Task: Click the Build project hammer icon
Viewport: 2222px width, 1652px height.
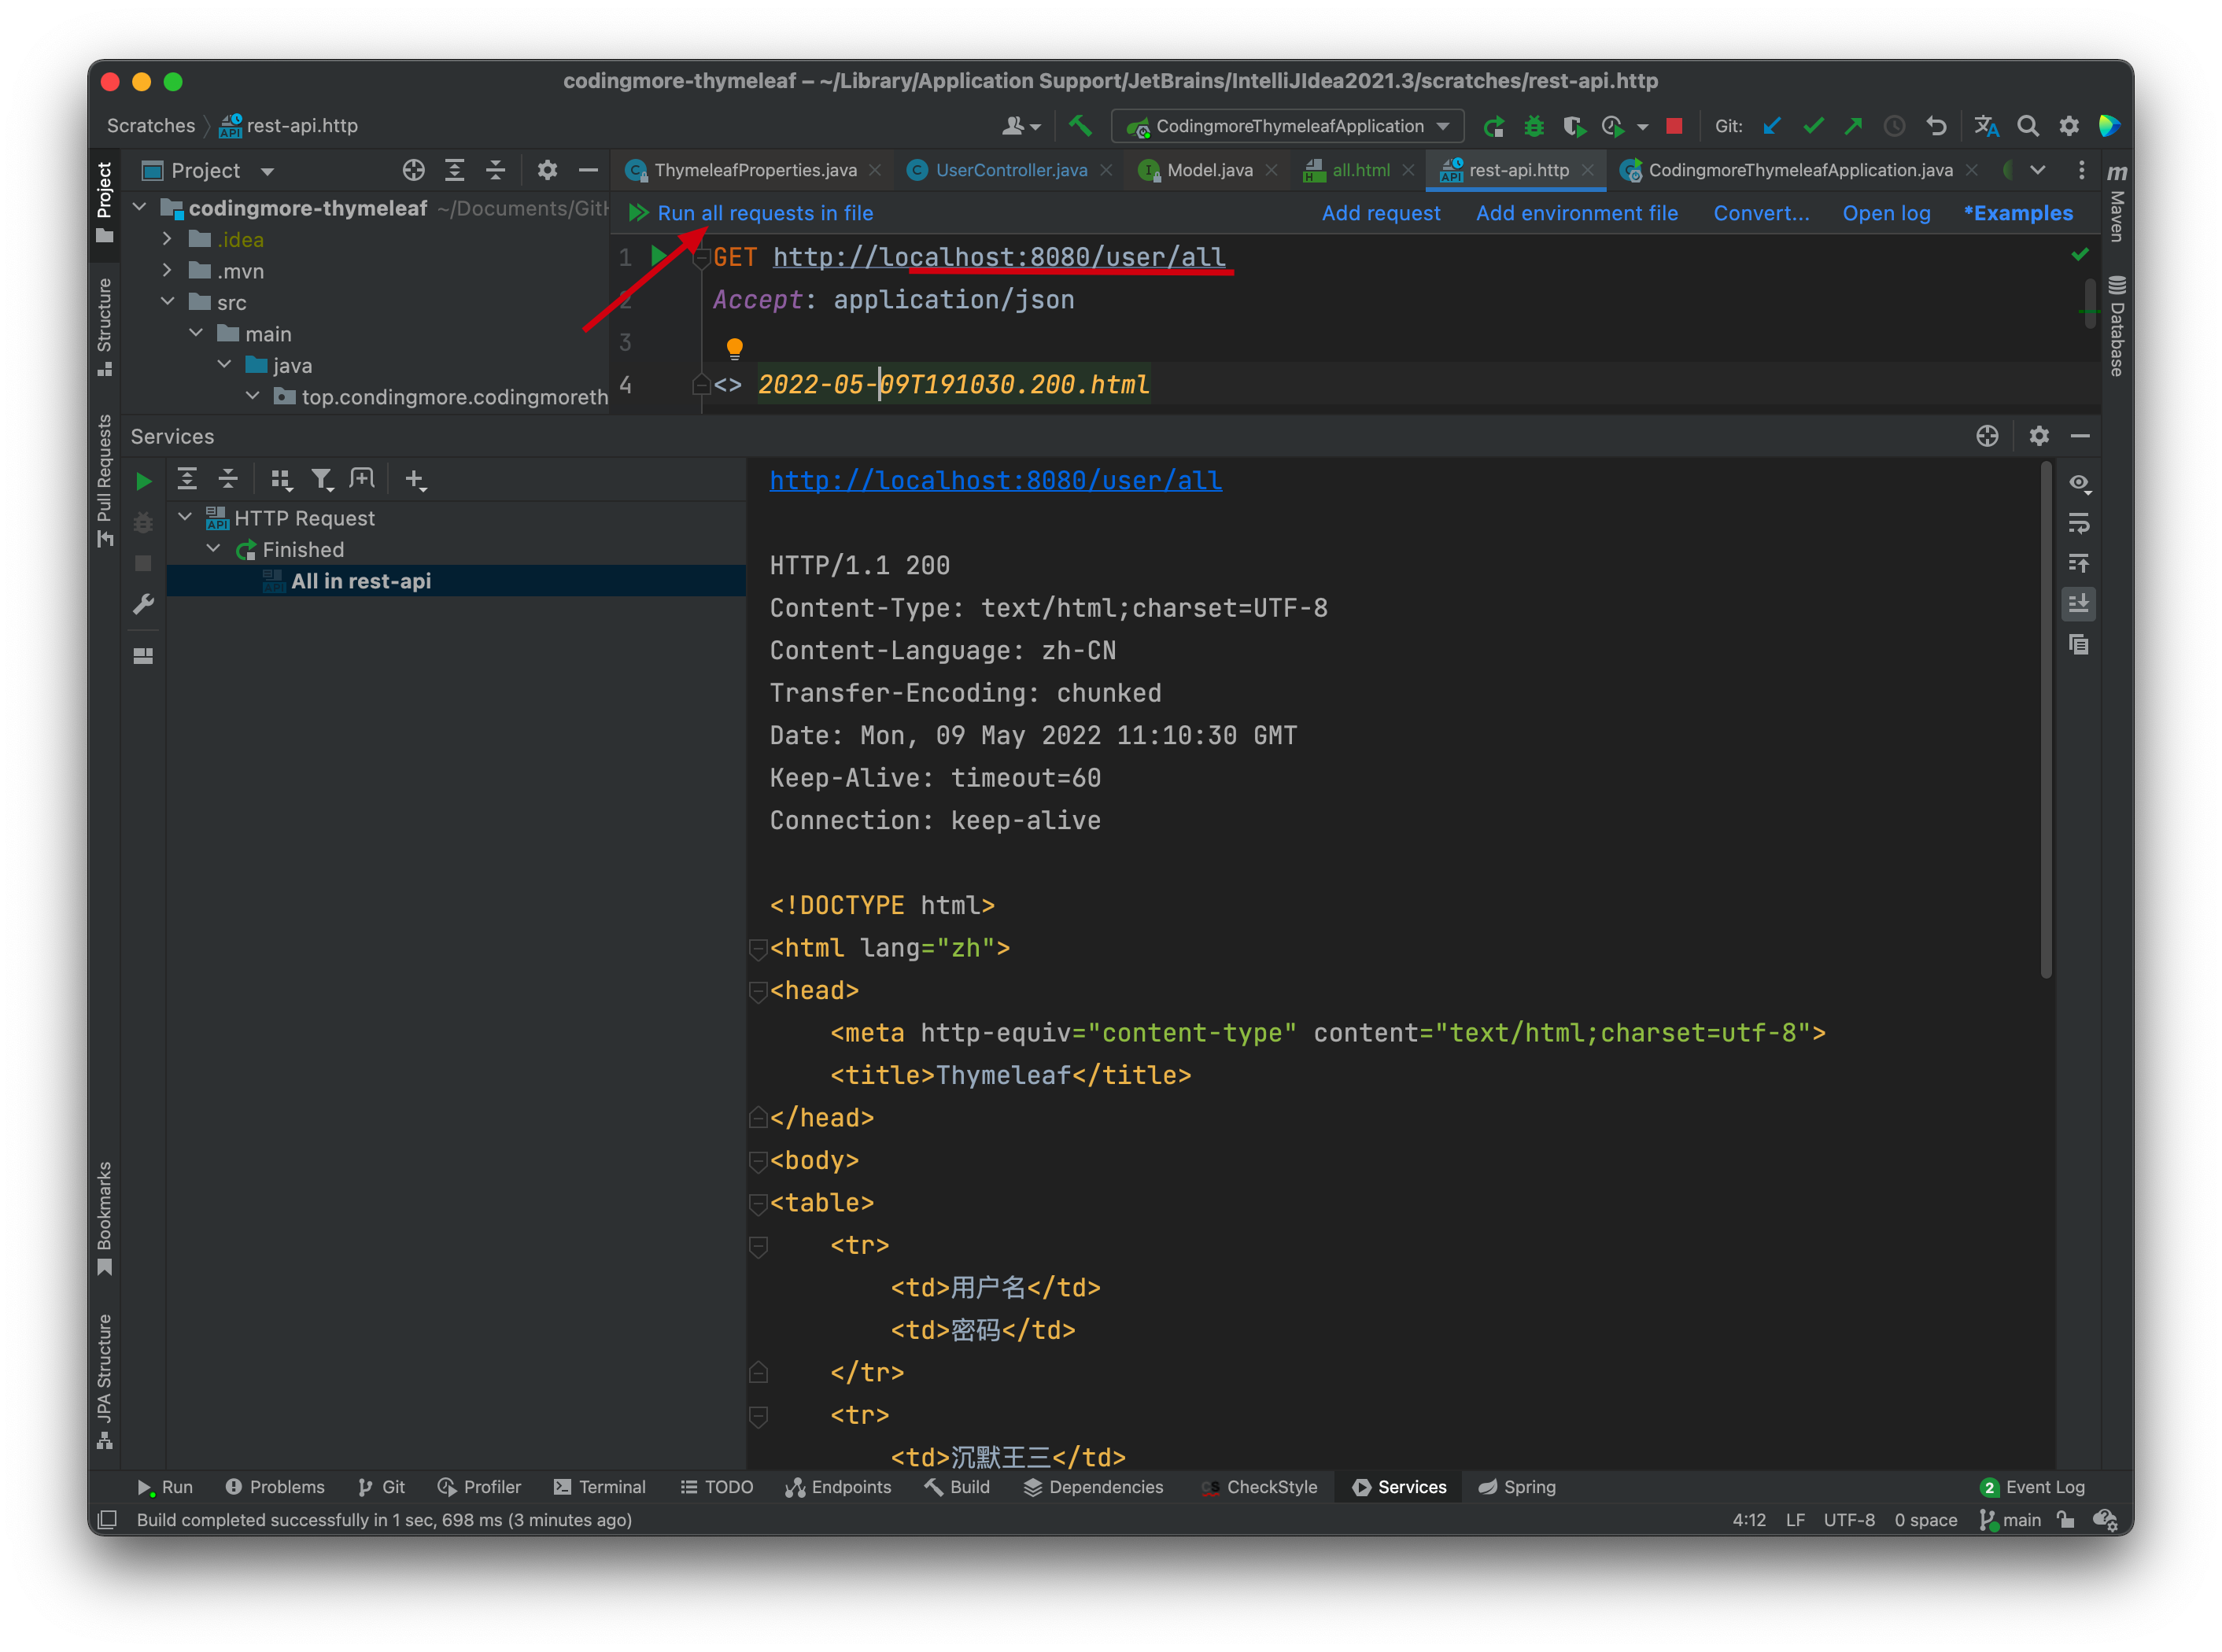Action: (x=1080, y=126)
